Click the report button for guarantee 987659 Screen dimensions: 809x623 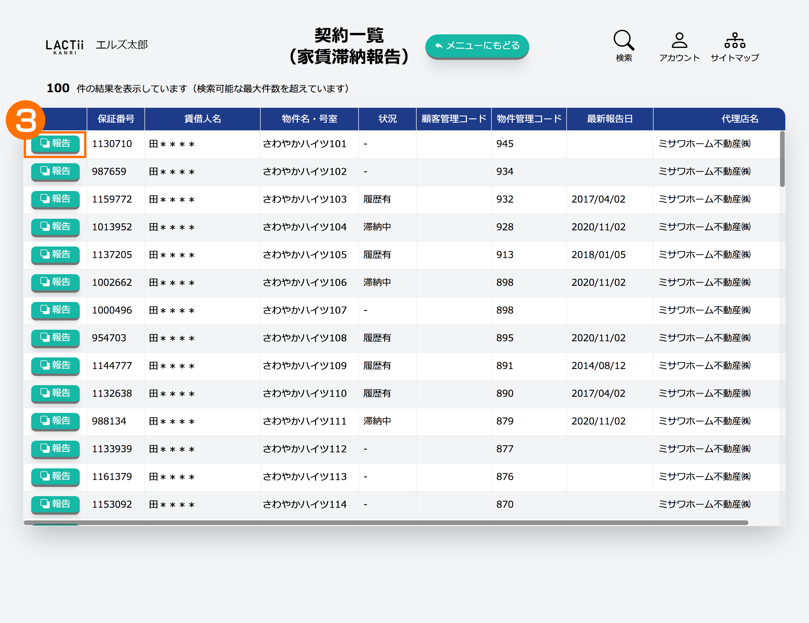pyautogui.click(x=55, y=171)
